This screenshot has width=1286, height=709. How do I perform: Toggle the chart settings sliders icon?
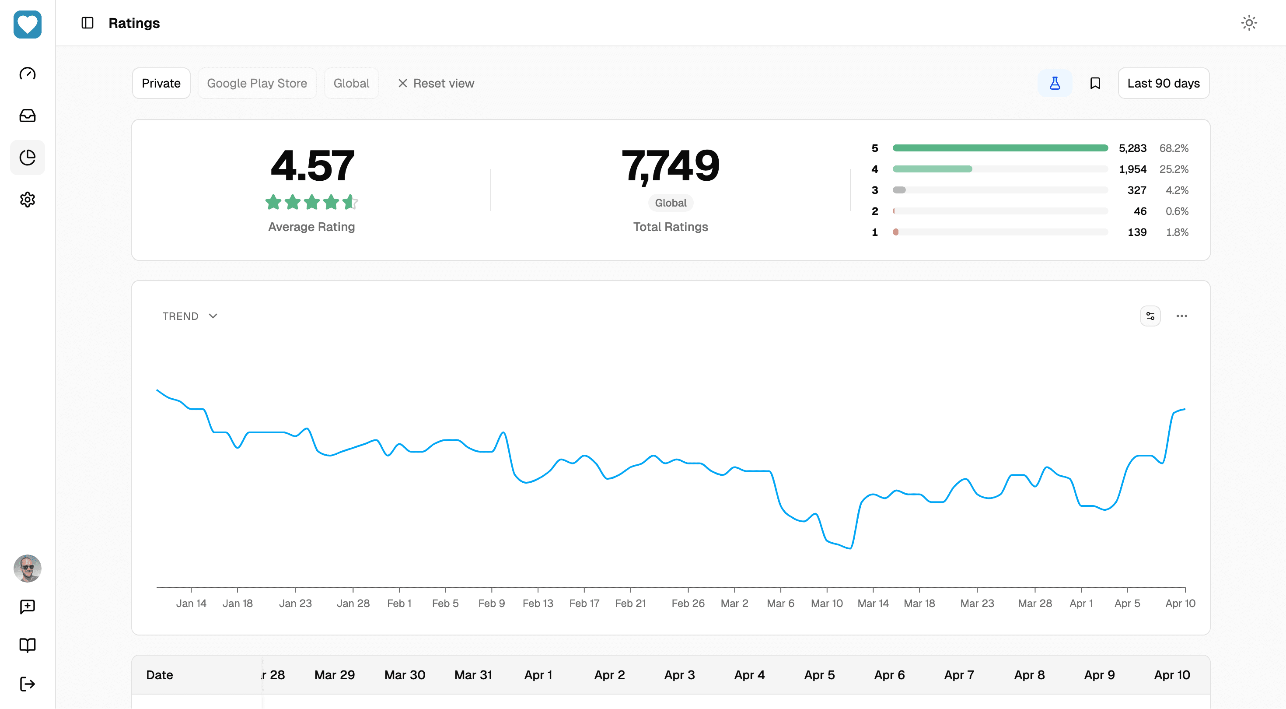[1151, 316]
